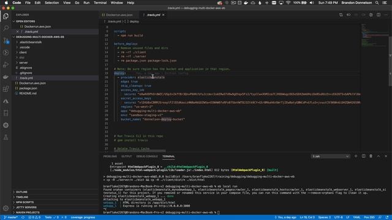Open the terminal selector dropdown
This screenshot has width=392, height=220.
point(330,156)
